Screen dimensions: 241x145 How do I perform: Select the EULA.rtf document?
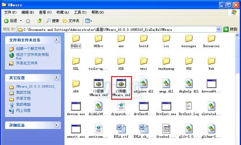tap(121, 132)
